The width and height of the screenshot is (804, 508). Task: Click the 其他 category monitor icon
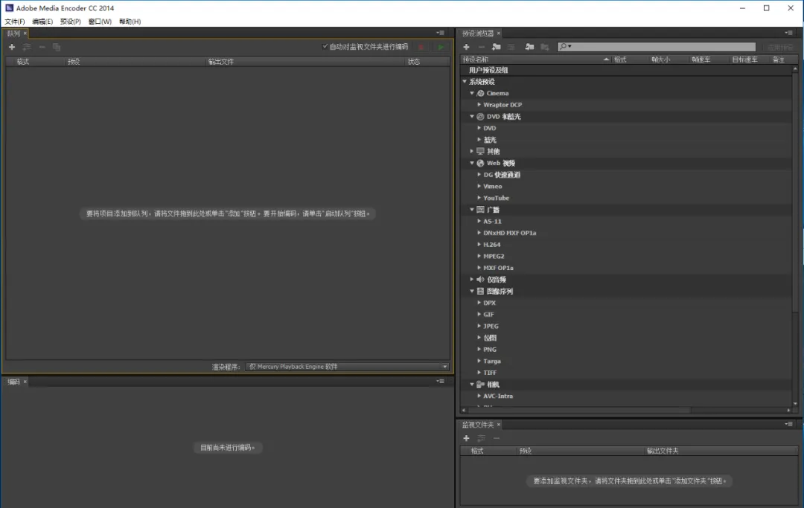point(480,151)
